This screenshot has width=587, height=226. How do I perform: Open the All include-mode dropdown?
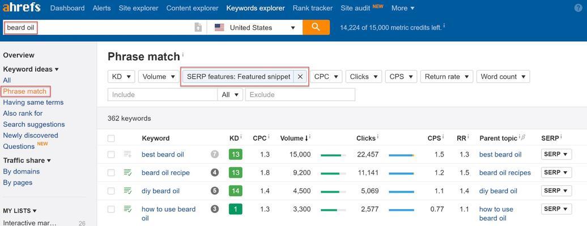(x=230, y=94)
